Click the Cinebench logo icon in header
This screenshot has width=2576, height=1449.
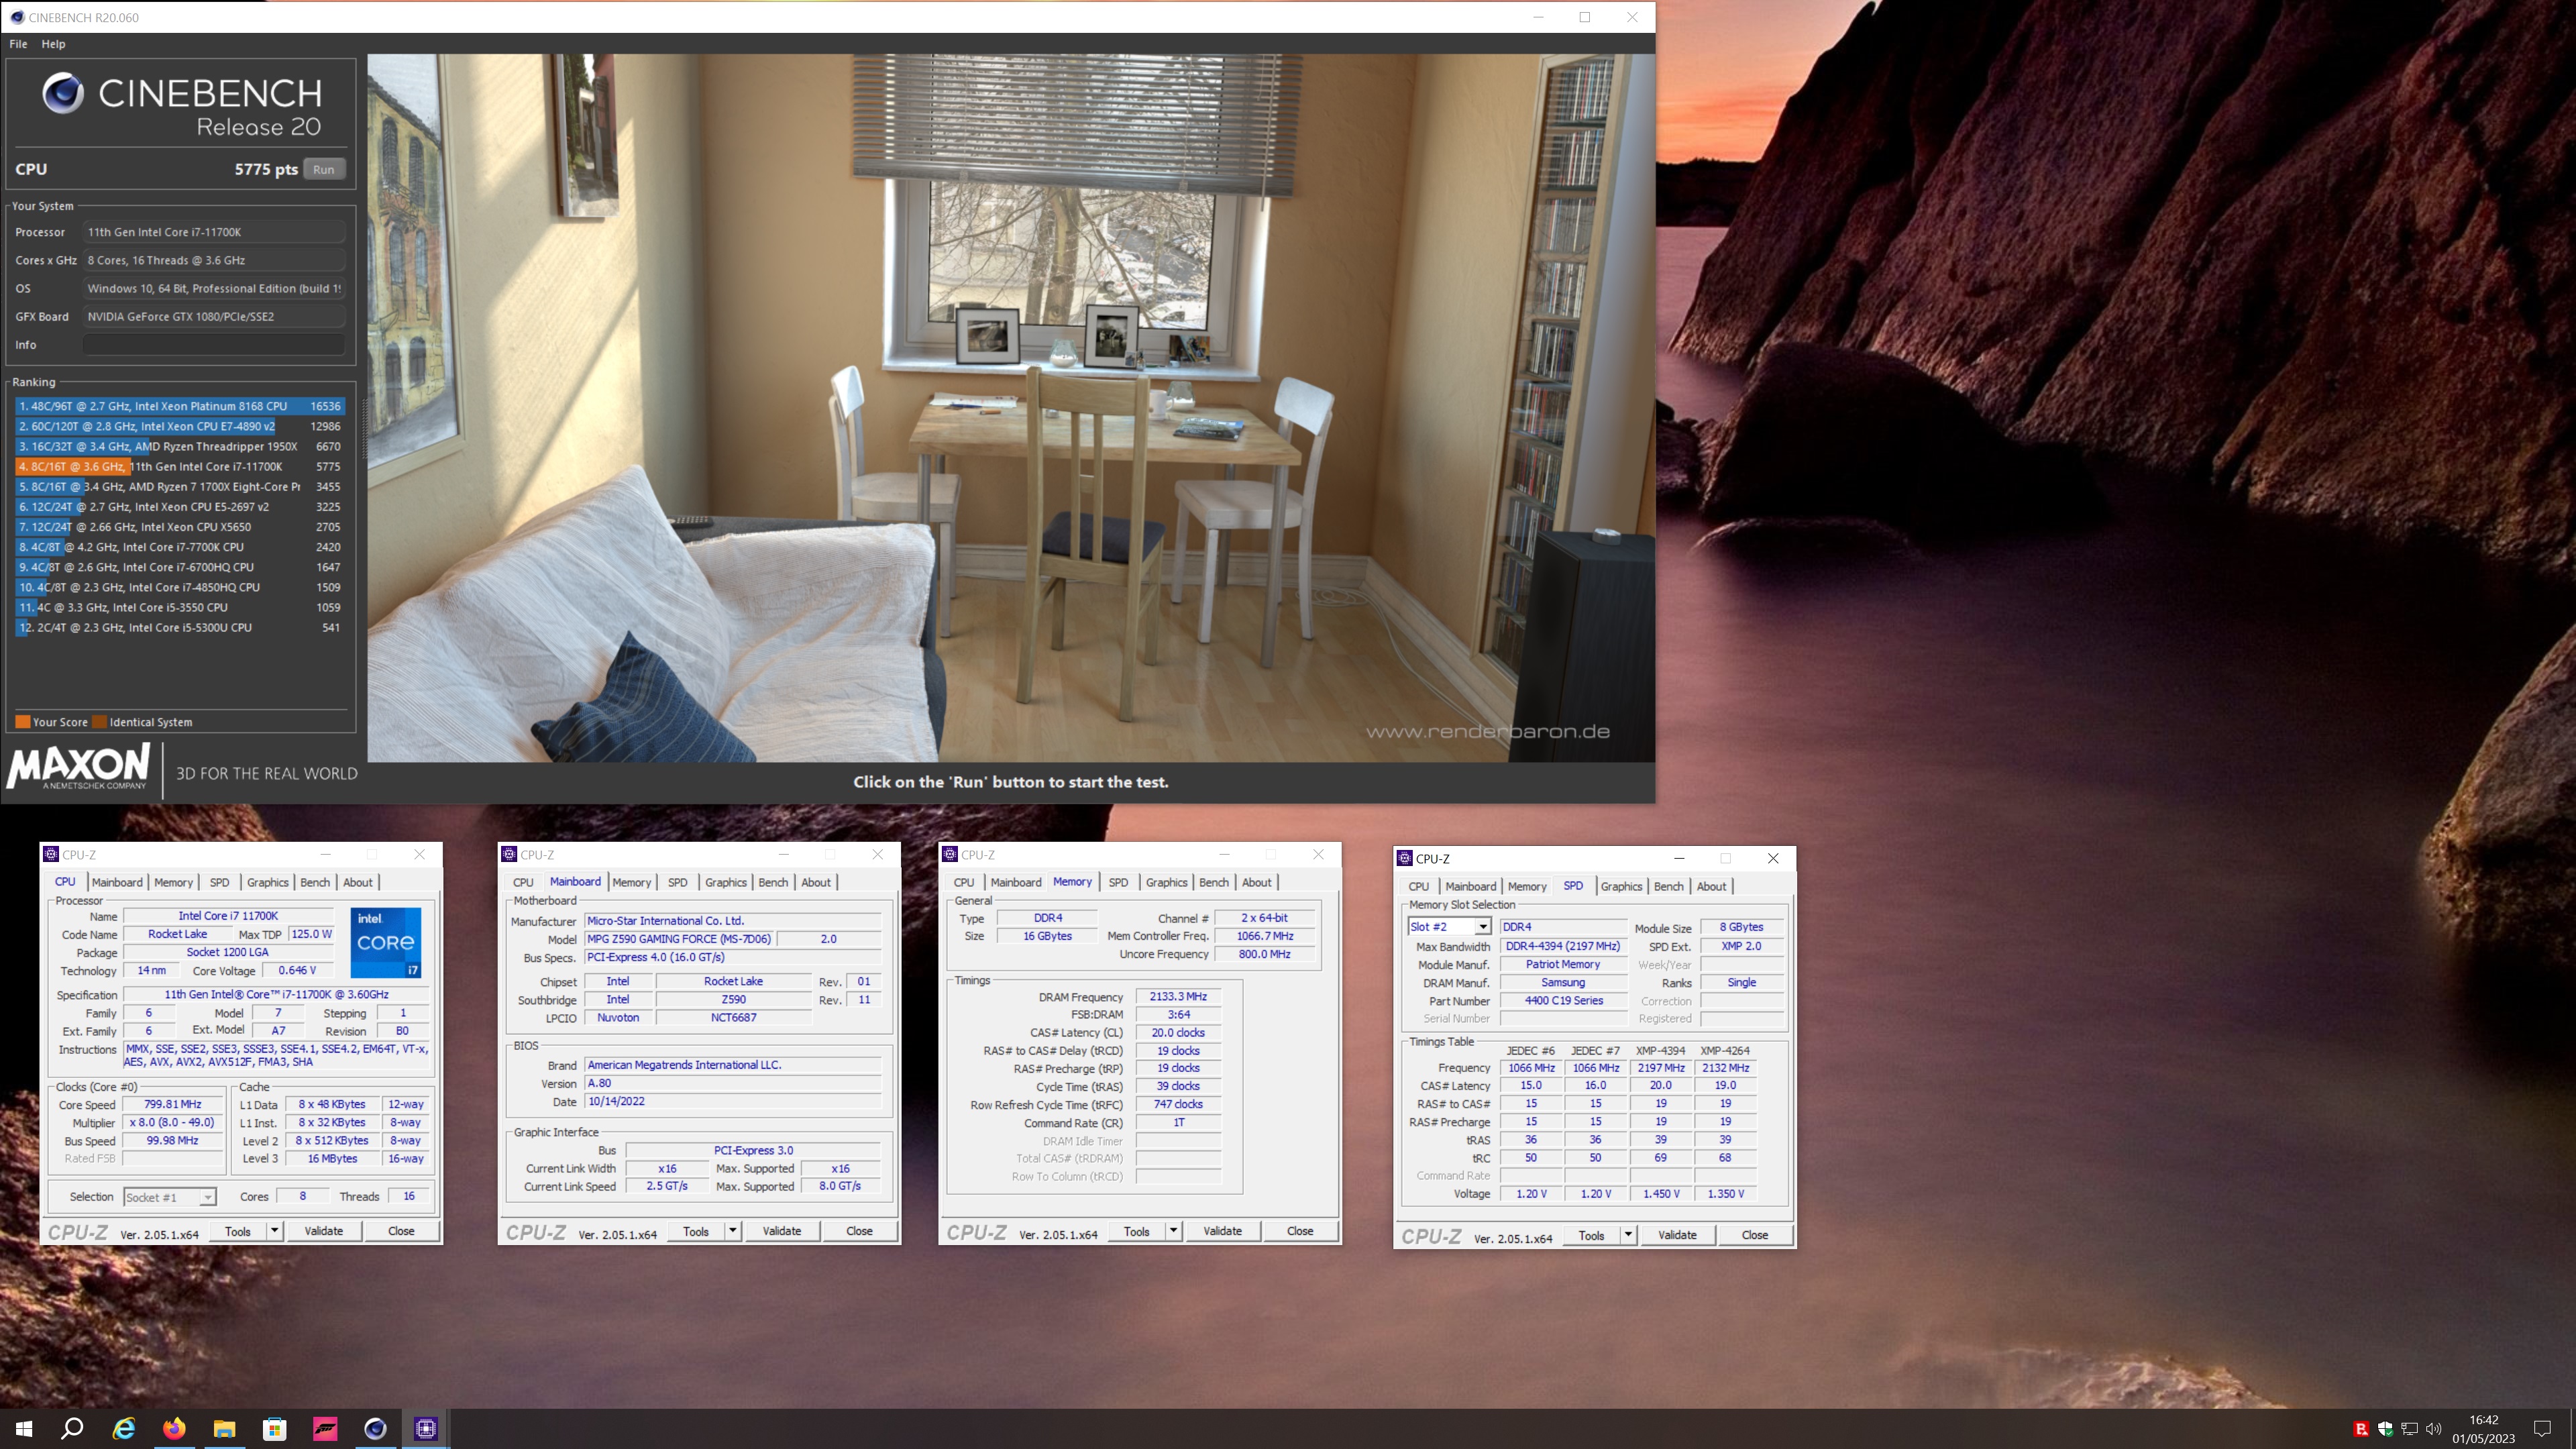pyautogui.click(x=63, y=93)
